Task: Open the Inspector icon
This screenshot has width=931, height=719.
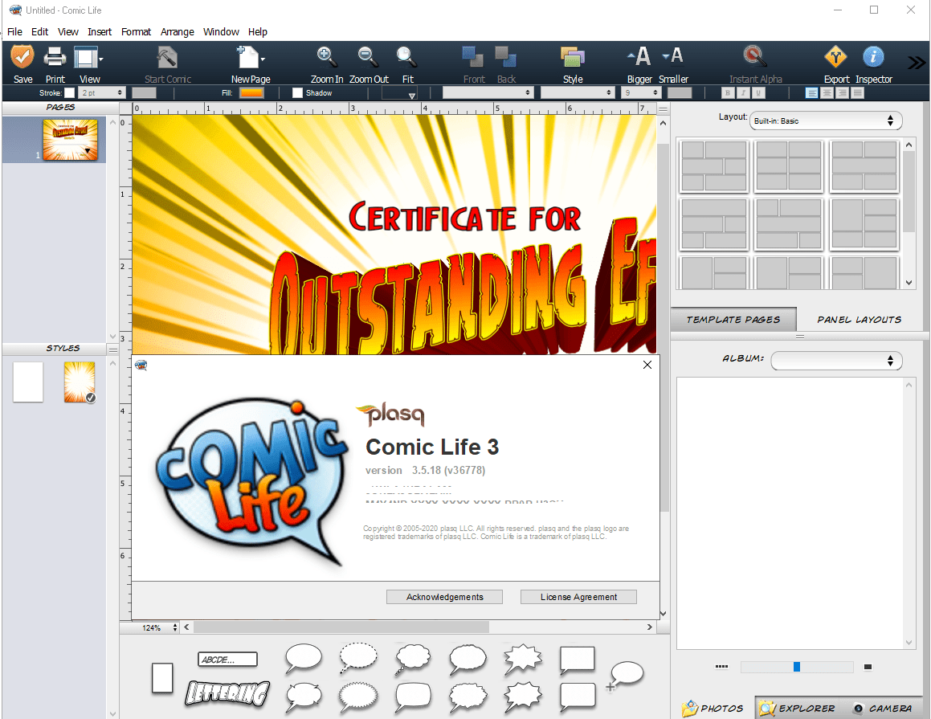Action: pyautogui.click(x=873, y=57)
